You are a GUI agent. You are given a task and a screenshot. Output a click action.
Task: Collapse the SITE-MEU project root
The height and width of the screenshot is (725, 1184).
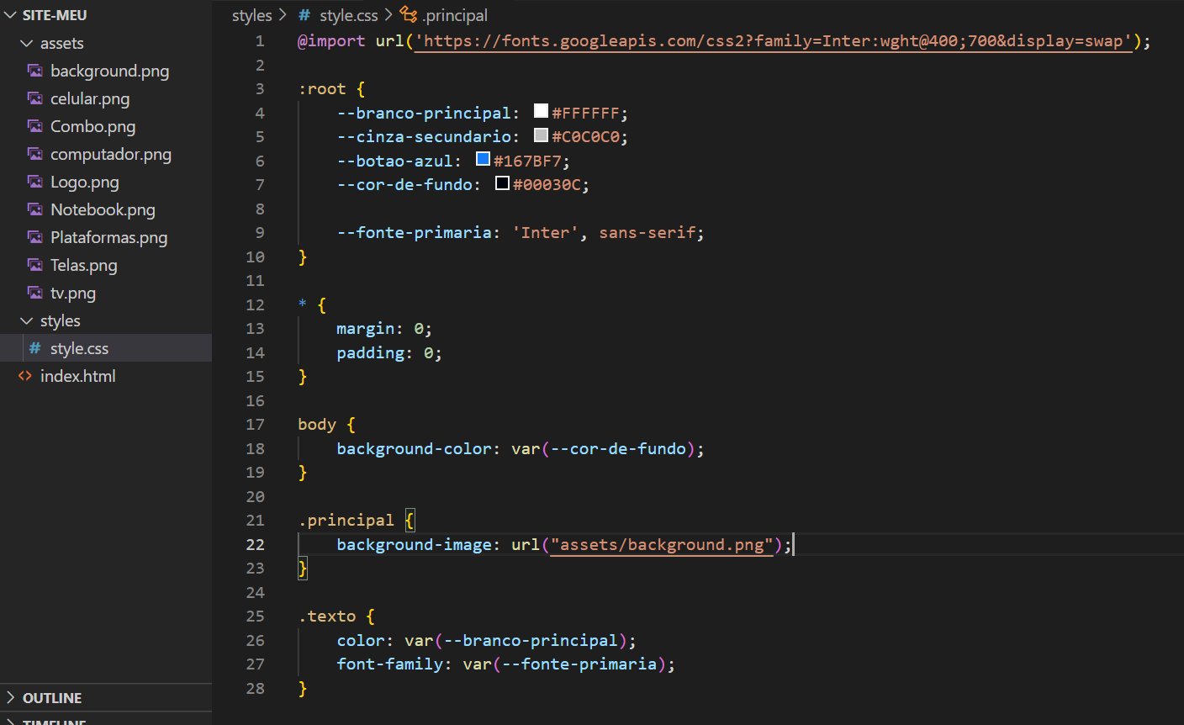(10, 15)
